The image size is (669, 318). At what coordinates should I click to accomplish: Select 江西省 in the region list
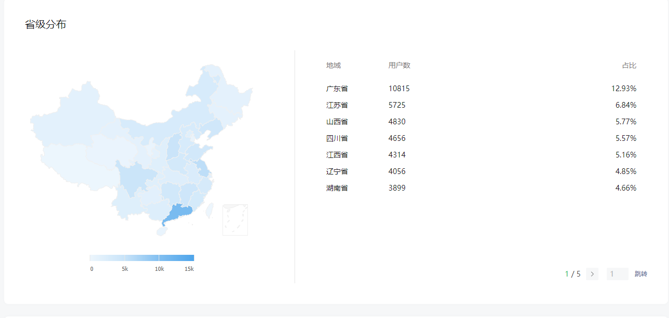point(337,155)
